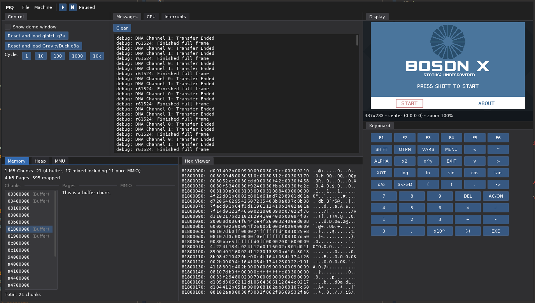This screenshot has width=535, height=303.
Task: Click the tan calculator key
Action: [x=498, y=173]
